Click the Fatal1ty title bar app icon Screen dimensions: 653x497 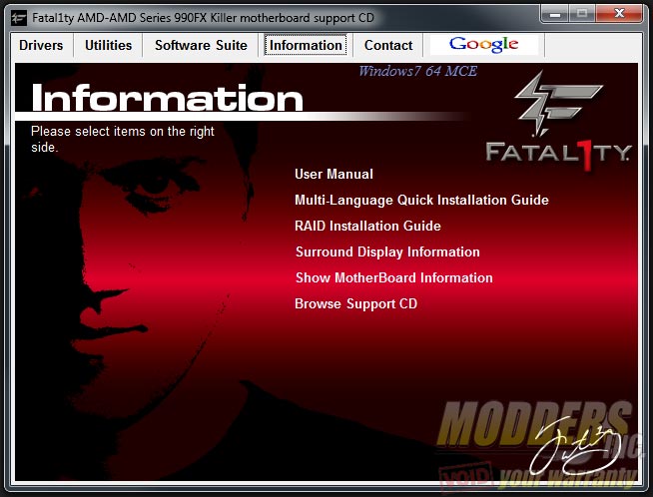tap(19, 18)
